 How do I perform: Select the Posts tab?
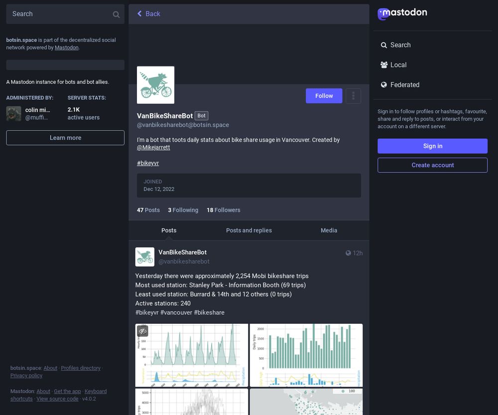pyautogui.click(x=169, y=230)
